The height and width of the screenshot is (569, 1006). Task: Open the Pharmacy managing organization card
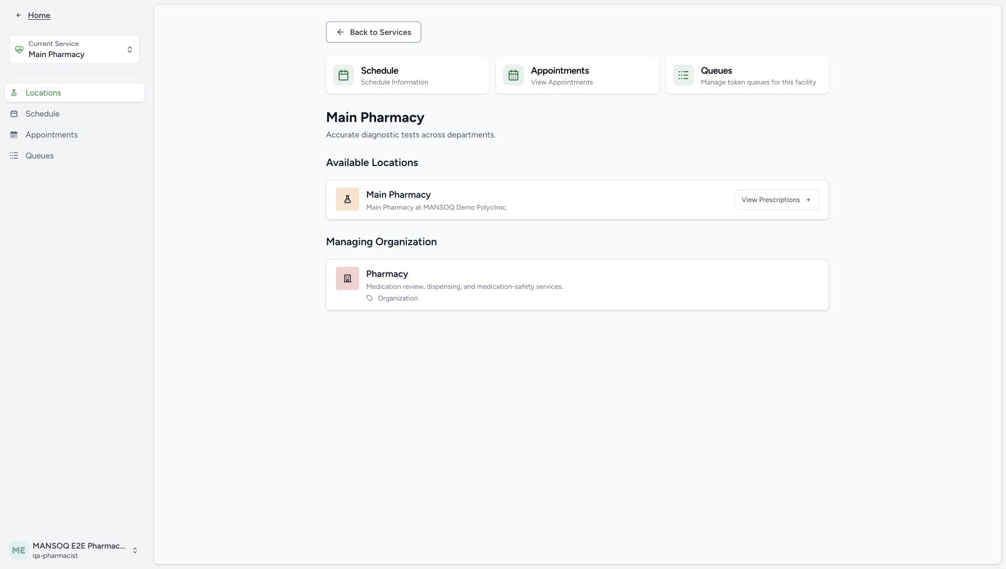coord(577,285)
